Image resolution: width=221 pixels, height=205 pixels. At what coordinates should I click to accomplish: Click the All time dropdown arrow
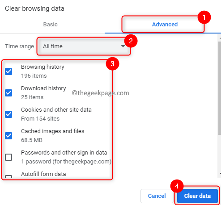point(123,46)
